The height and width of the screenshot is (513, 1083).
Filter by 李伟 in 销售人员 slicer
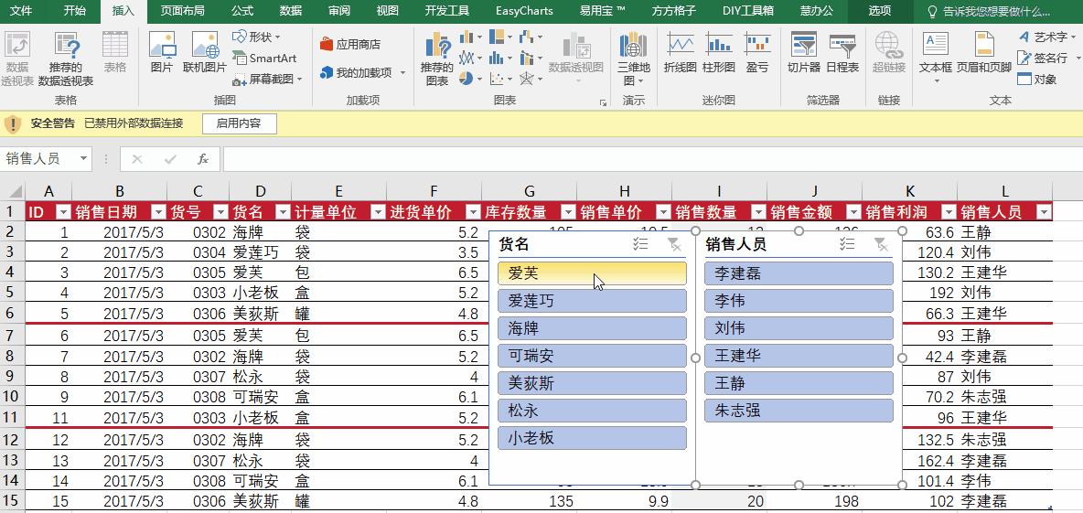[799, 301]
